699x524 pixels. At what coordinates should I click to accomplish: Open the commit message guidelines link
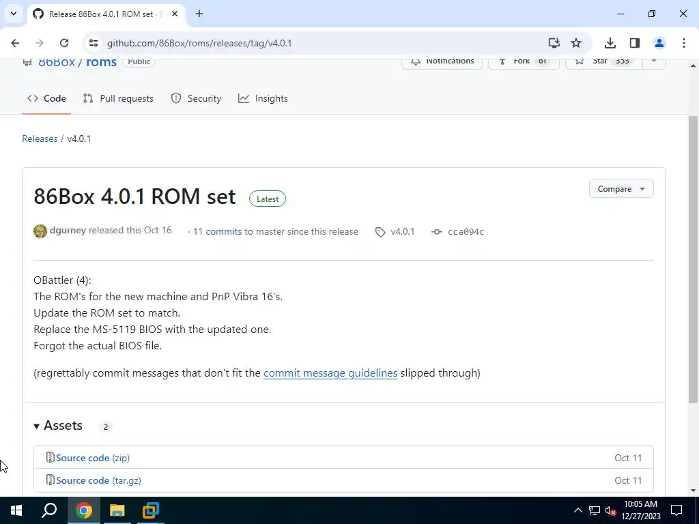point(330,373)
